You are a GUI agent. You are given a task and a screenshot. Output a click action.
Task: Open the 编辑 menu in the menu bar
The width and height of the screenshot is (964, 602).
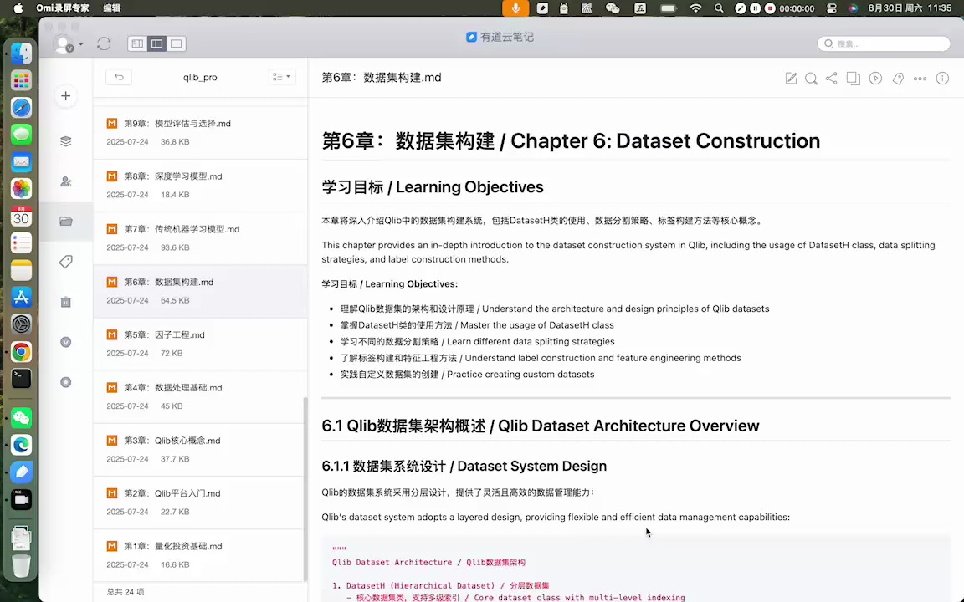pos(111,8)
